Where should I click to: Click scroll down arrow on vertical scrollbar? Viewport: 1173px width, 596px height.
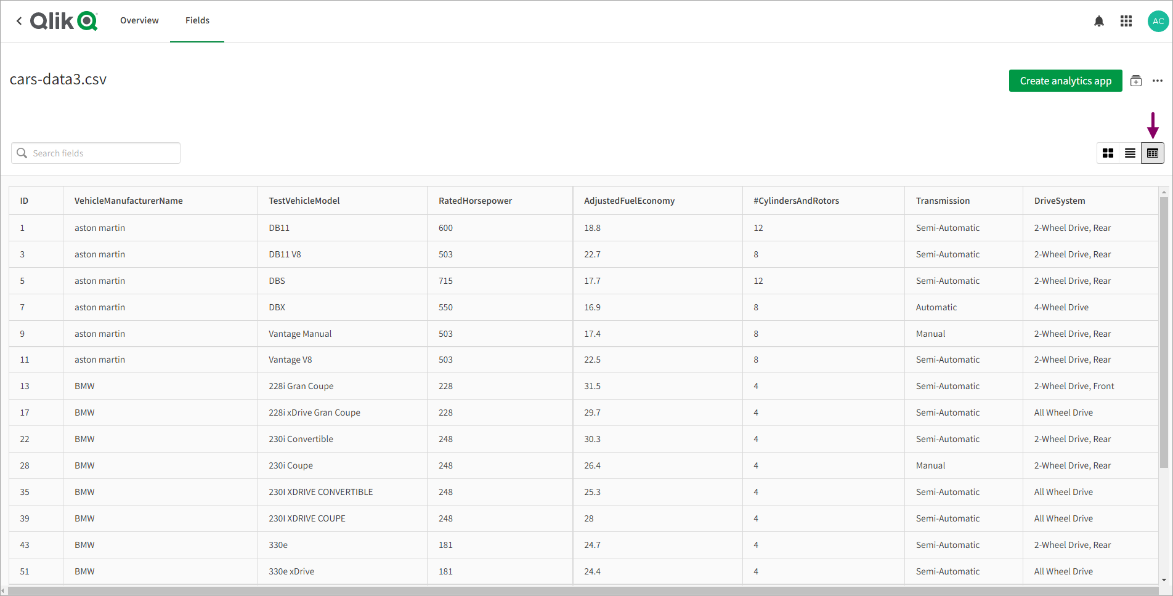pos(1164,580)
